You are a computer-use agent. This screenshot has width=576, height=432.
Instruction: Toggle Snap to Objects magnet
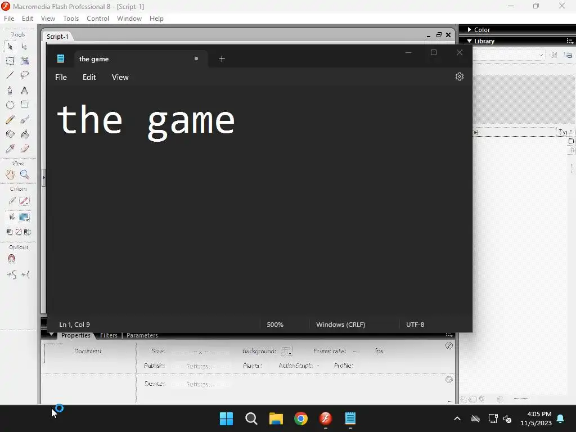(x=11, y=259)
